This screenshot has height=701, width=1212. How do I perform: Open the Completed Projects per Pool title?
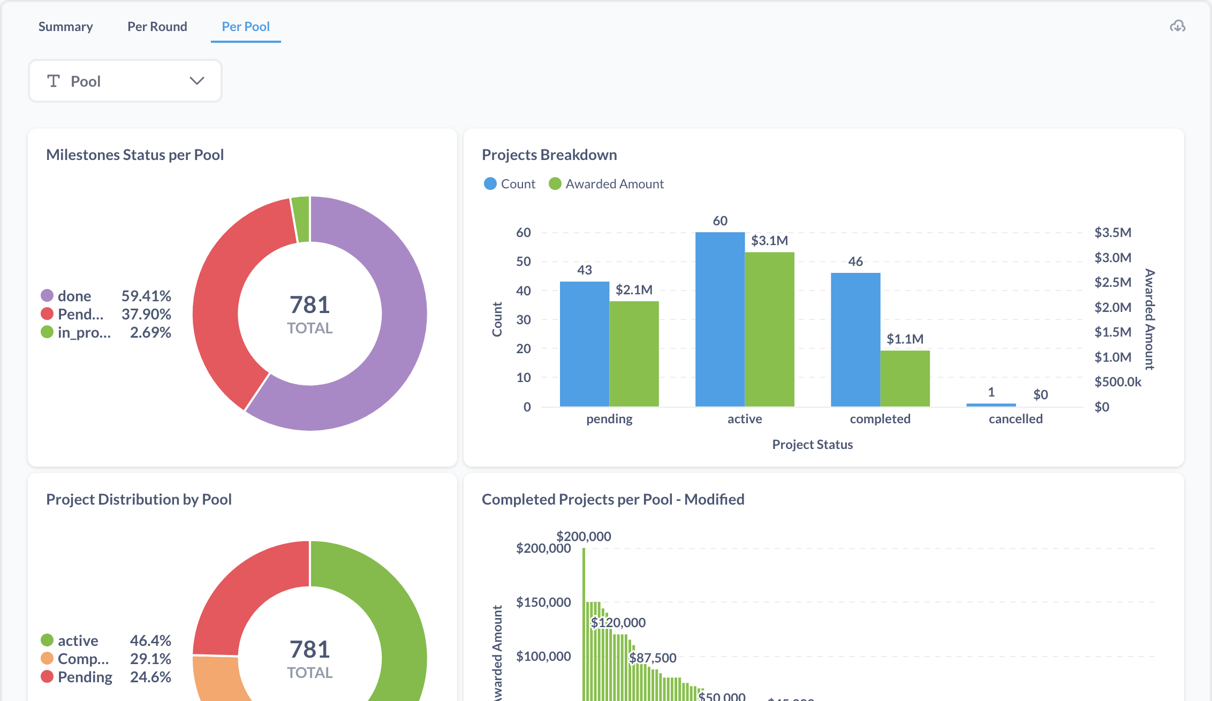[613, 499]
